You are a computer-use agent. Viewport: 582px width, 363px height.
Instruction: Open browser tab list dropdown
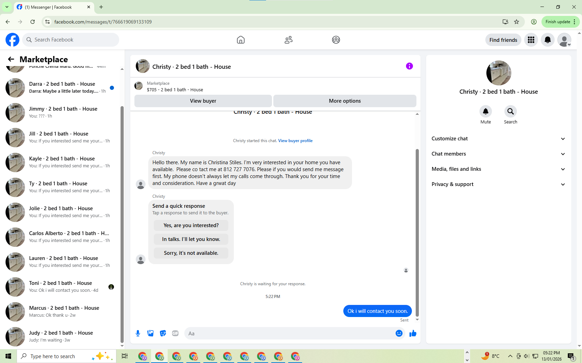[7, 7]
